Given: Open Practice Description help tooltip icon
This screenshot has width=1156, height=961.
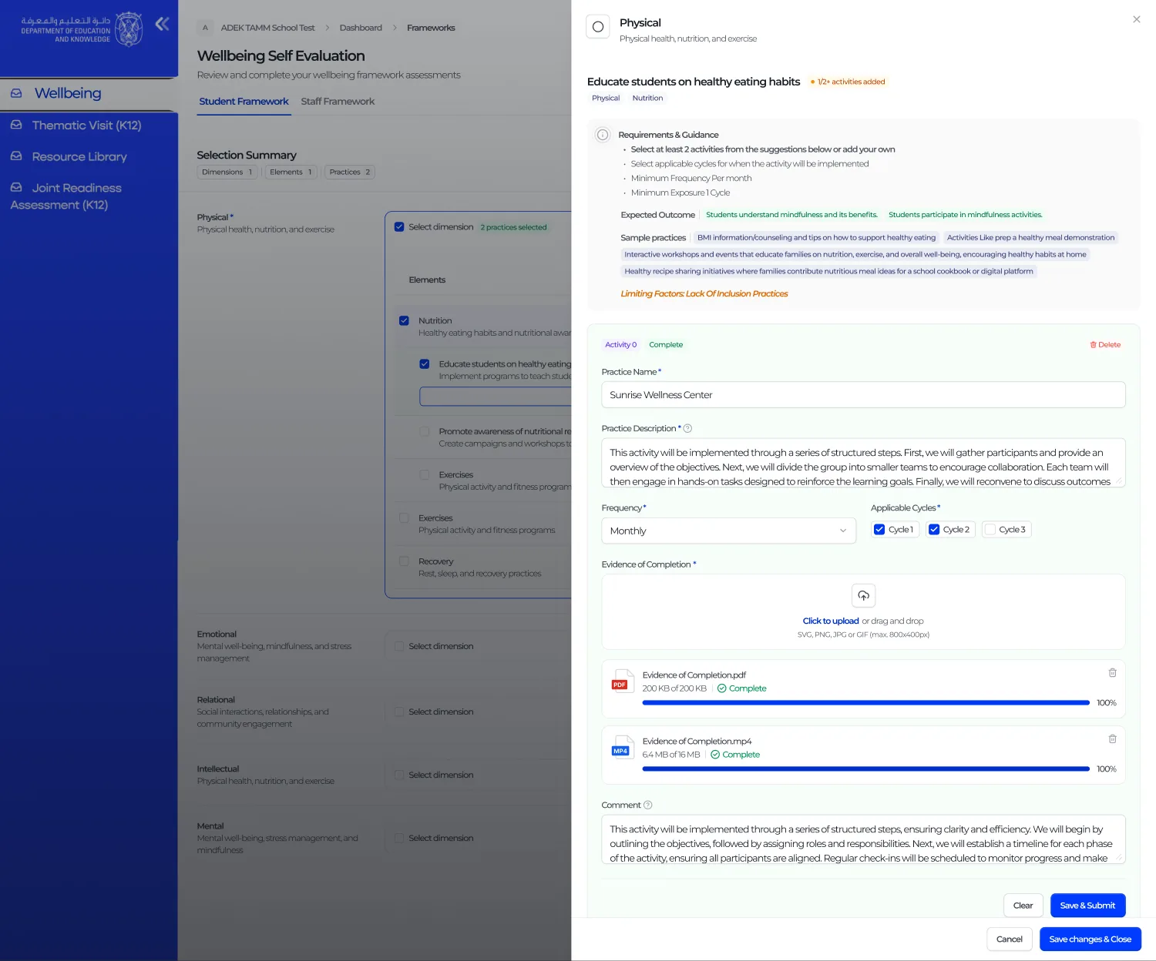Looking at the screenshot, I should pyautogui.click(x=687, y=429).
